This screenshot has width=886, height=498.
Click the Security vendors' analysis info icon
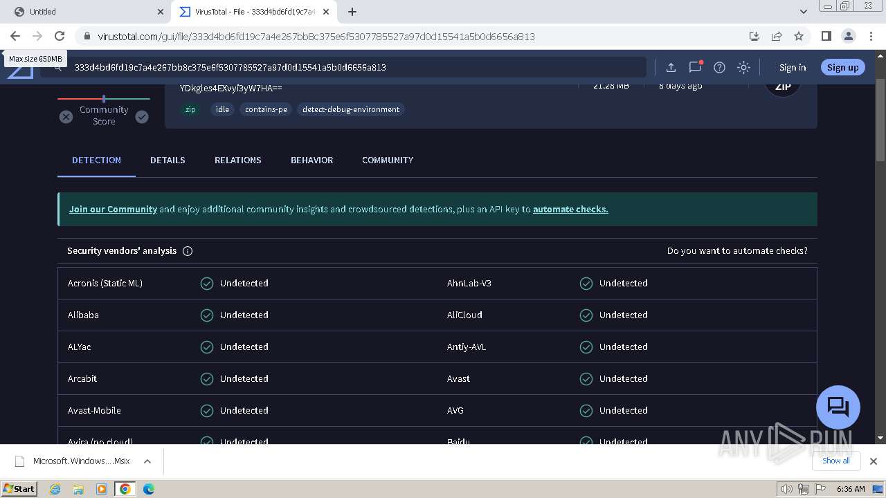pos(188,251)
